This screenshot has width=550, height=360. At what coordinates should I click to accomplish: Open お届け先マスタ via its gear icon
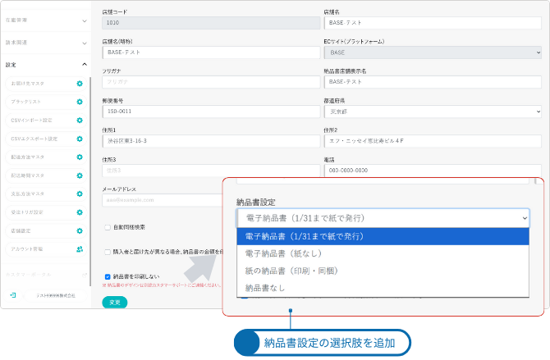(x=80, y=84)
